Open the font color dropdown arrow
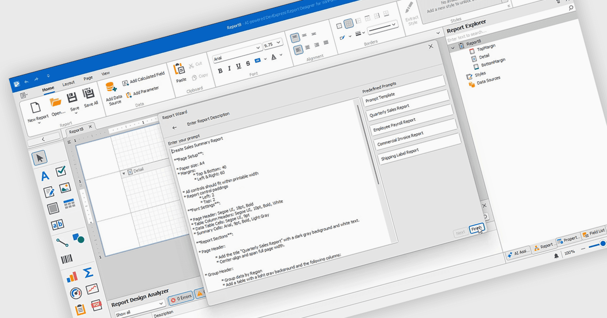Viewport: 607px width, 318px height. (x=281, y=54)
